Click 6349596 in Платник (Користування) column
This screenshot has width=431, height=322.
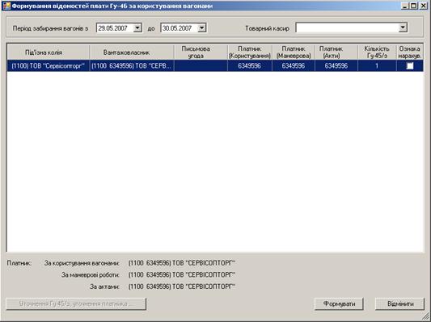250,66
